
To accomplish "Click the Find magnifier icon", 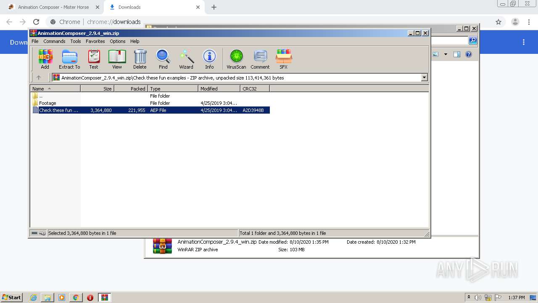I will (x=163, y=59).
